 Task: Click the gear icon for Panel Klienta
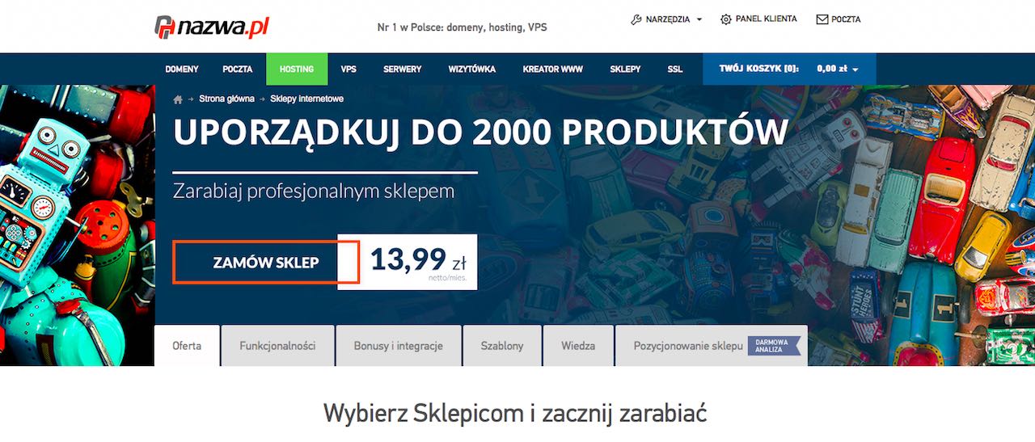point(726,19)
